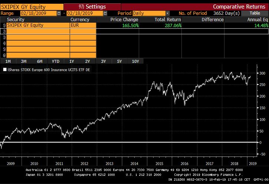Open the 97) Settings menu

[92, 7]
